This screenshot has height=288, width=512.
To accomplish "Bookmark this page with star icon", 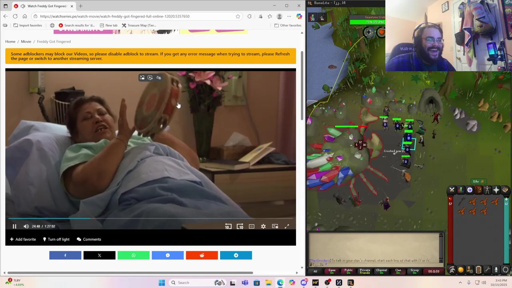I will [x=238, y=16].
